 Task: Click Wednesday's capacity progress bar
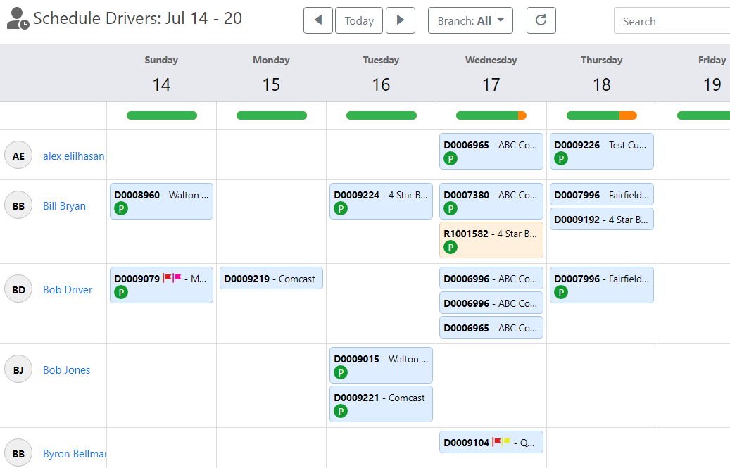click(491, 115)
